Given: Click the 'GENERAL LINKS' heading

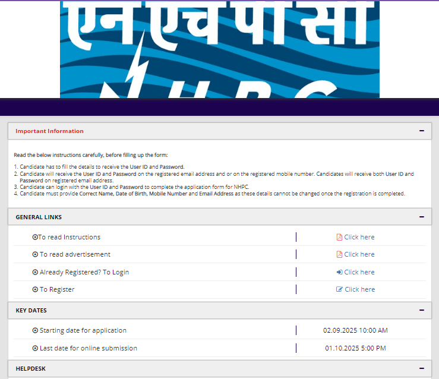Looking at the screenshot, I should click(39, 217).
